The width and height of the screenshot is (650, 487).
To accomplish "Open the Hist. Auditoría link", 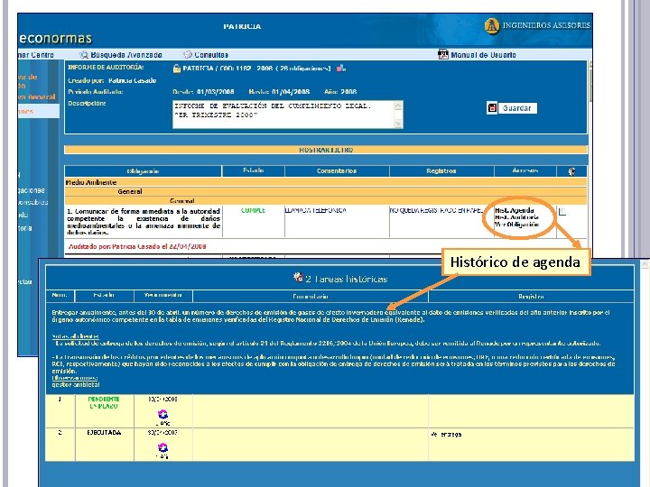I will [516, 217].
